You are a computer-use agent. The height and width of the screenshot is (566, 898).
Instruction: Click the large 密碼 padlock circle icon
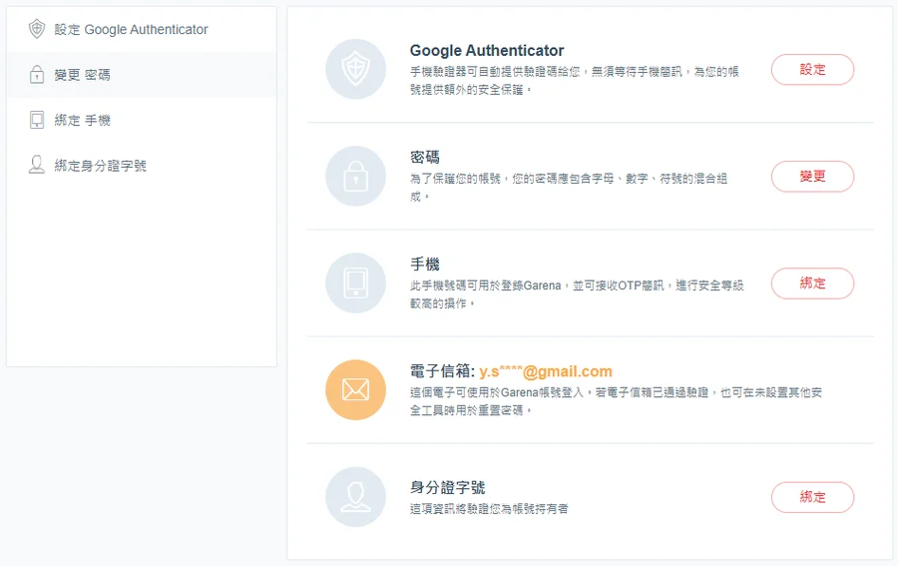[x=355, y=177]
